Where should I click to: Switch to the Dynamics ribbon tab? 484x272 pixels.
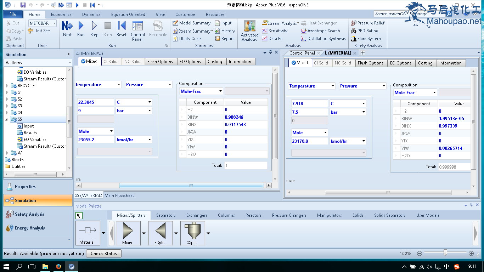91,15
